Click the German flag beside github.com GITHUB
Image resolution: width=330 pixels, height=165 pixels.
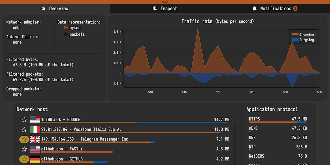pyautogui.click(x=35, y=159)
